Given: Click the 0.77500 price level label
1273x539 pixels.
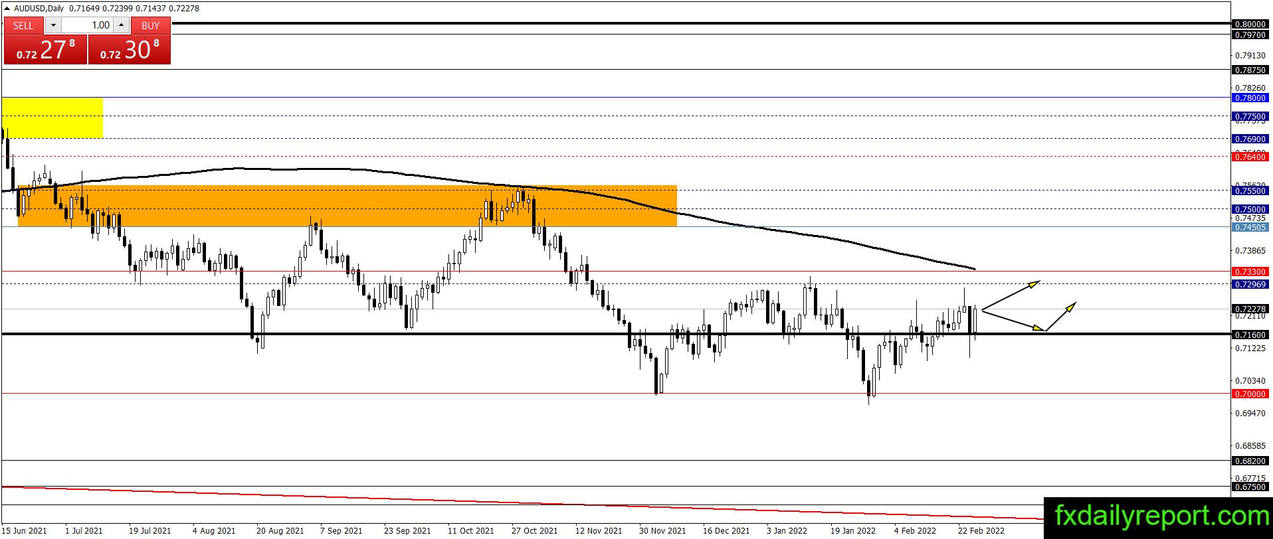Looking at the screenshot, I should pos(1250,116).
